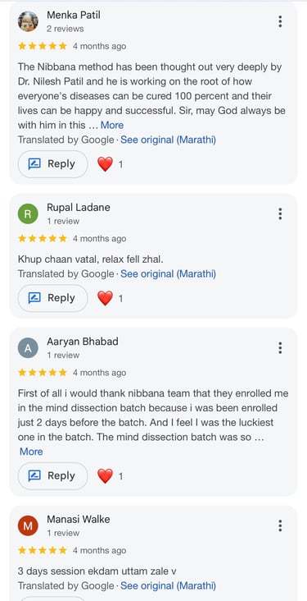Viewport: 307px width, 601px height.
Task: Open the options menu for Menka Patil's review
Action: (x=280, y=21)
